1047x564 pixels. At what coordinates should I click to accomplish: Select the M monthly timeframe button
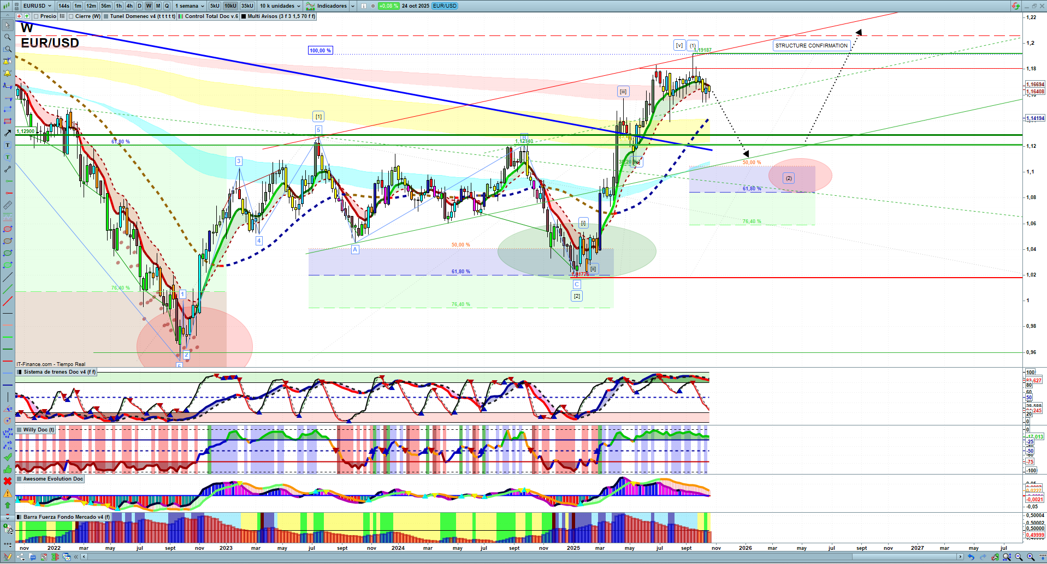pos(158,6)
